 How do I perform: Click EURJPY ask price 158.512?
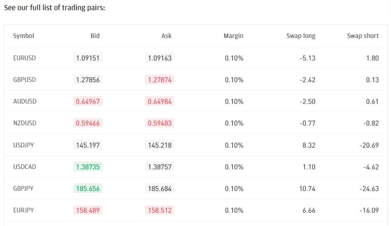point(160,210)
